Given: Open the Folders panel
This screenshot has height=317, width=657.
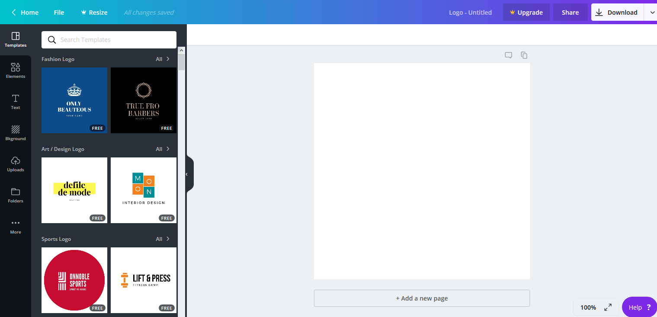Looking at the screenshot, I should 16,195.
